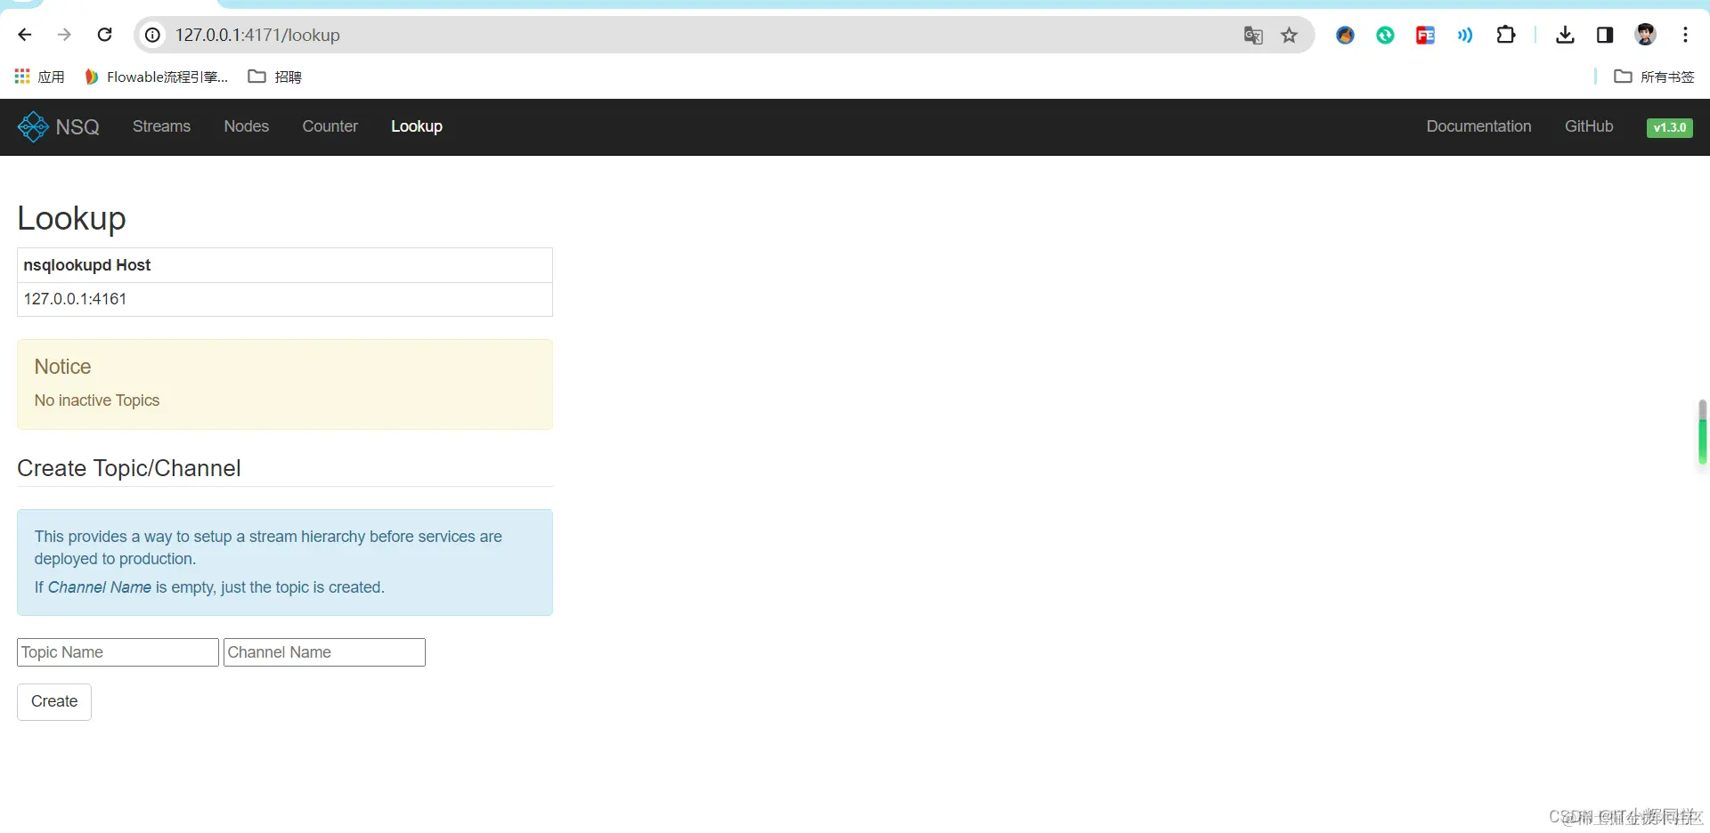
Task: Click the Topic Name input field
Action: click(118, 652)
